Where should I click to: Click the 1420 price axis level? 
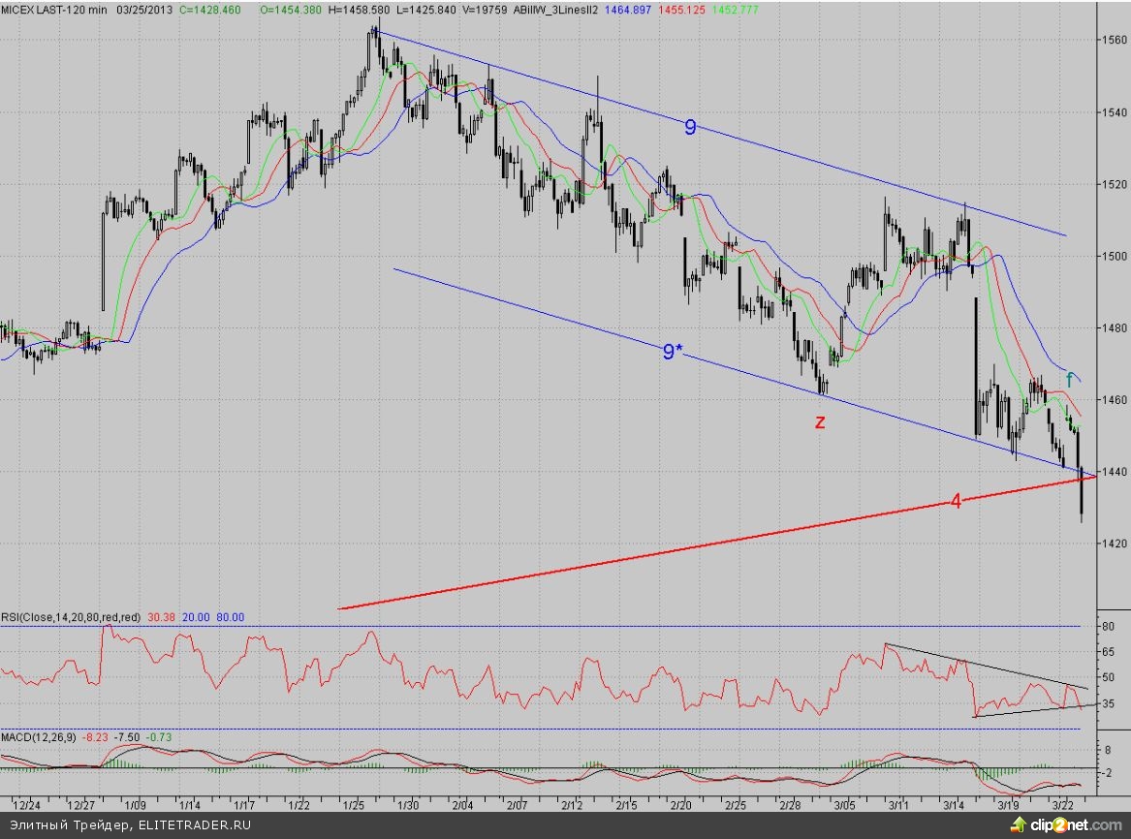(x=1115, y=544)
